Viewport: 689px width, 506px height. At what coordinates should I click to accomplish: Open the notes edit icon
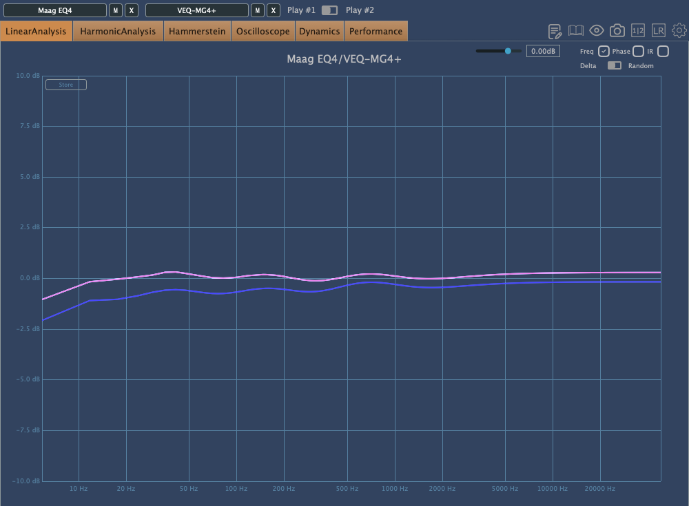coord(555,31)
